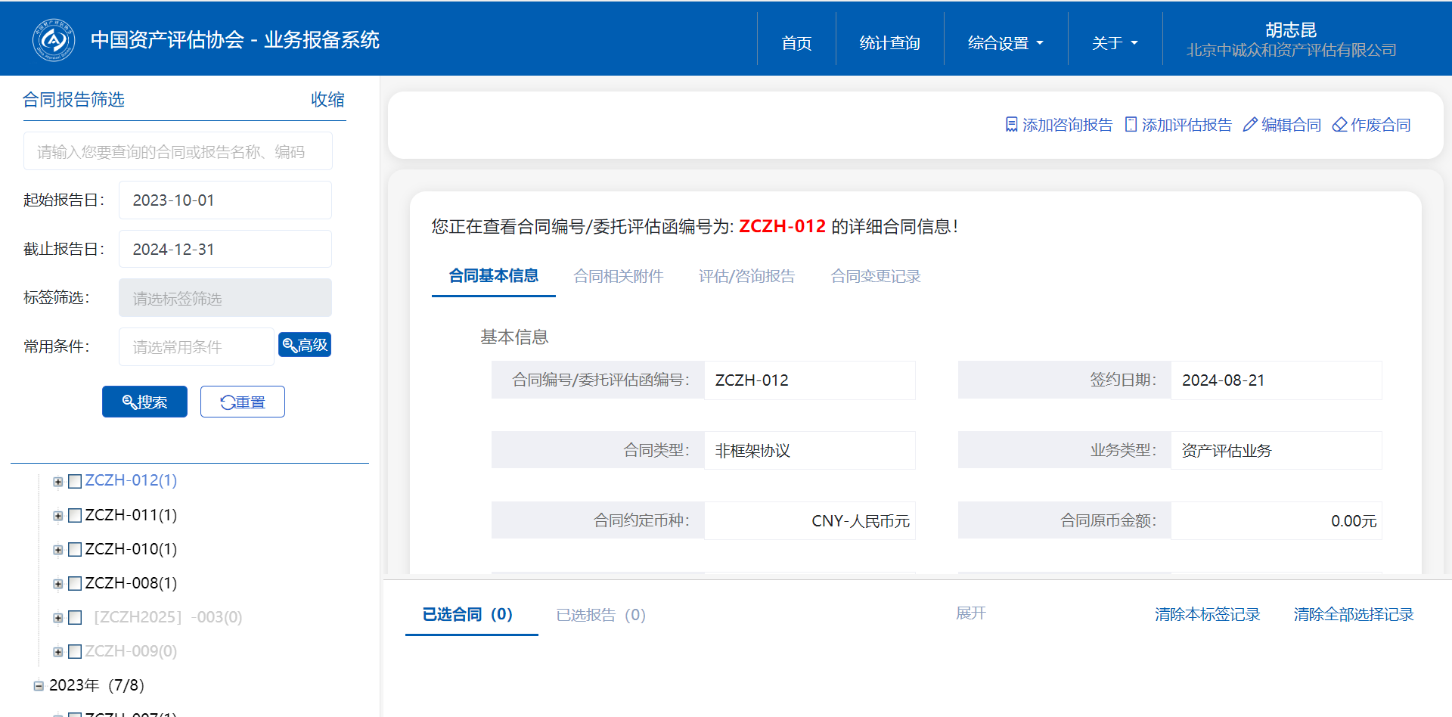Tick the ZCZH-010(1) contract checkbox

click(x=75, y=550)
